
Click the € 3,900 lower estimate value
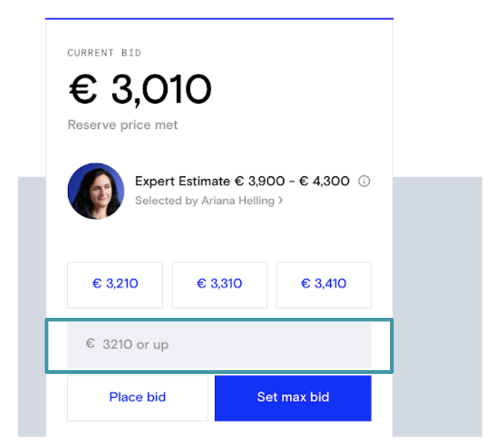(259, 181)
